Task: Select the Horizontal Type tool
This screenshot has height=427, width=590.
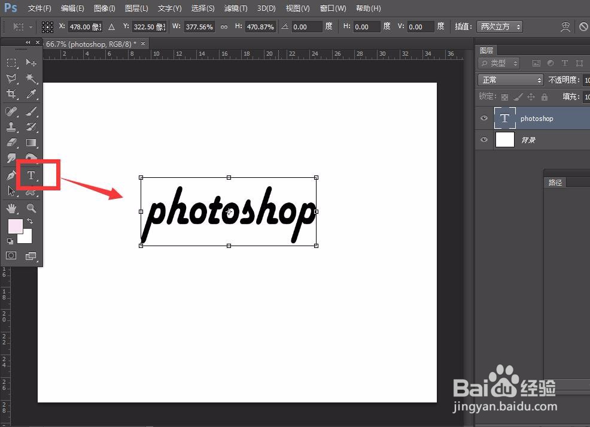Action: (31, 175)
